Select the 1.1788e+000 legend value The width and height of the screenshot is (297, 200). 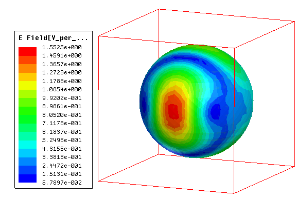pyautogui.click(x=62, y=81)
